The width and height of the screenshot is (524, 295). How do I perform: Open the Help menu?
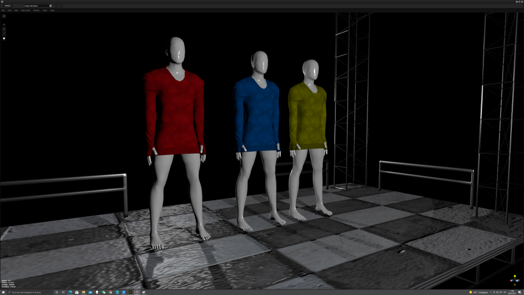tap(52, 10)
